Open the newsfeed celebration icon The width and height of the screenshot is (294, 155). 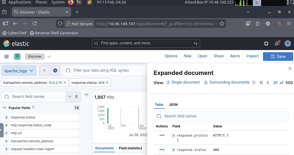[x=277, y=44]
